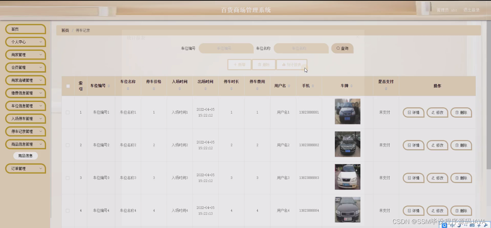The height and width of the screenshot is (228, 491).
Task: Click the trash icon on the 删除 toolbar button
Action: 259,64
